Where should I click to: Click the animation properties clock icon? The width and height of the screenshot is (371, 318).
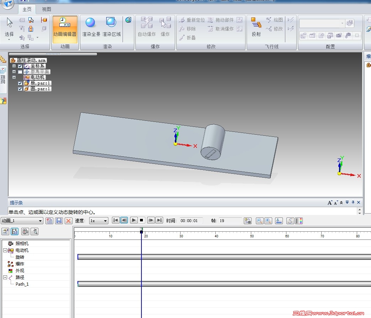248,221
